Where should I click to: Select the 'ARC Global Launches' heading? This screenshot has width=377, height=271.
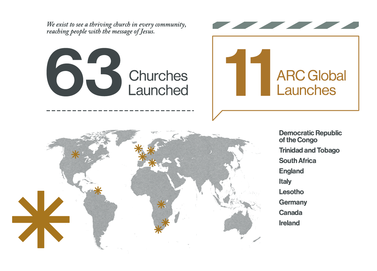coord(311,83)
